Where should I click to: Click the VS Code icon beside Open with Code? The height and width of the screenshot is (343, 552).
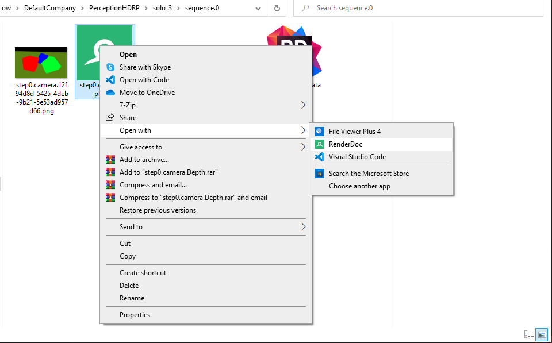(110, 80)
